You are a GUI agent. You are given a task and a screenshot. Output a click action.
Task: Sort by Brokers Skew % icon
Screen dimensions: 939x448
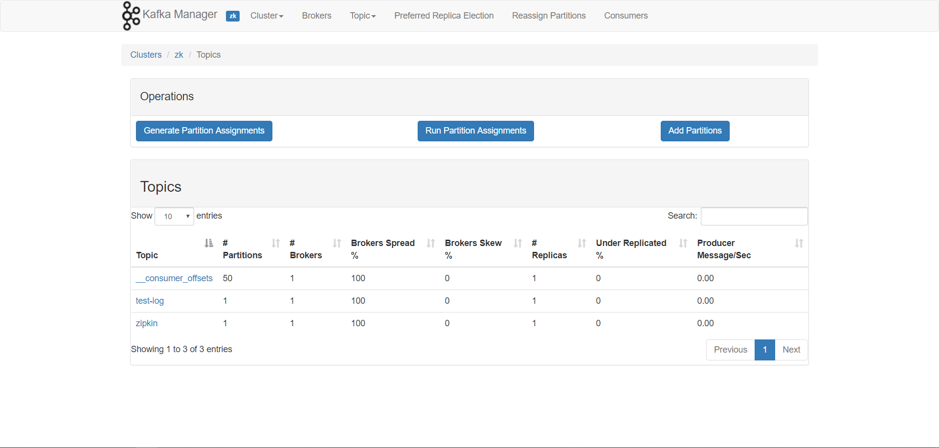point(518,243)
